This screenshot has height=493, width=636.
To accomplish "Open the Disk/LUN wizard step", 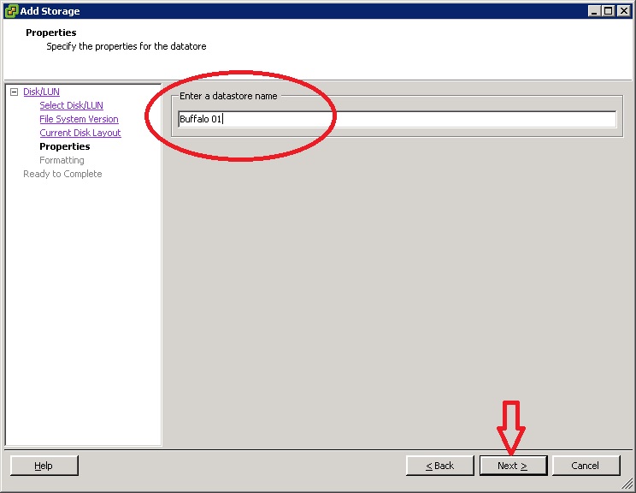I will (41, 92).
